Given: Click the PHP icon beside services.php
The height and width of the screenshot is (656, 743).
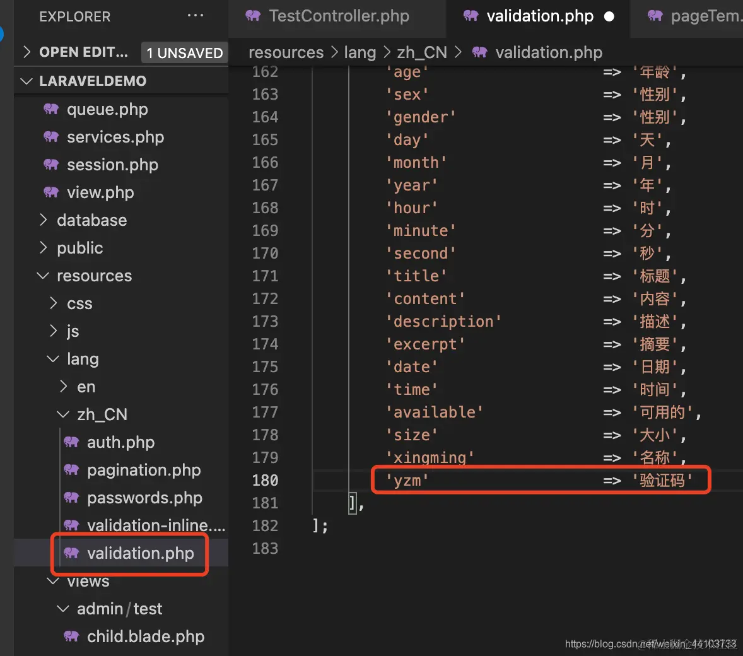Looking at the screenshot, I should [x=51, y=137].
